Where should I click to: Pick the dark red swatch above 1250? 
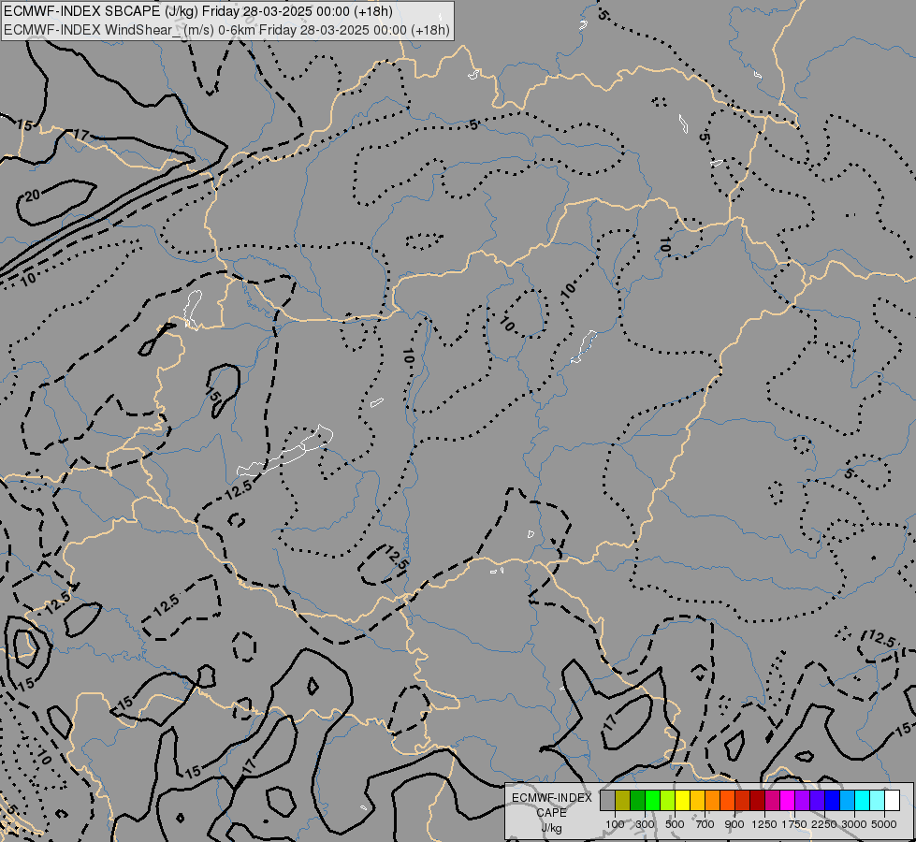pos(757,801)
